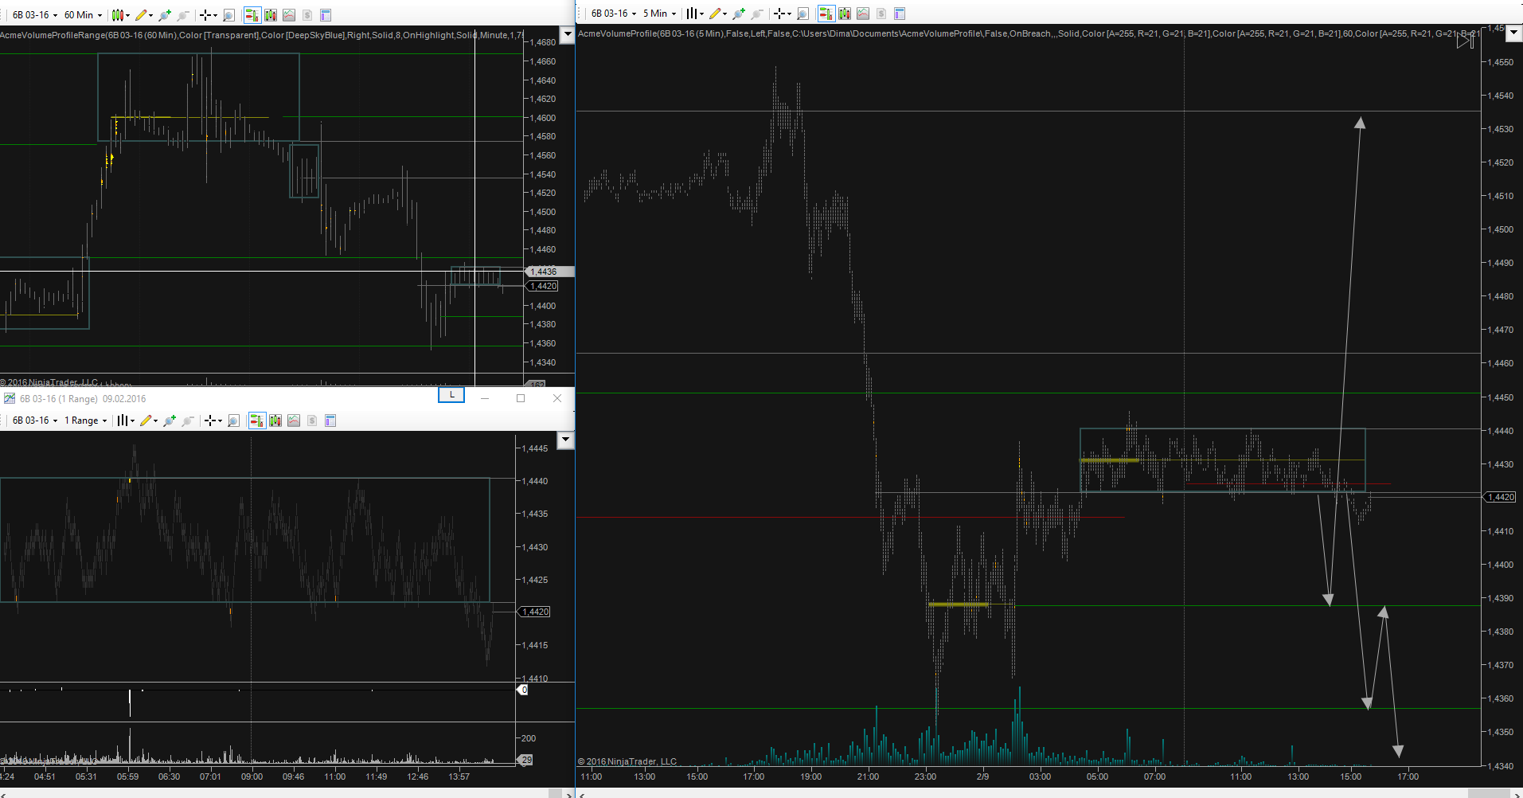Select the drawing pencil tool in 60 Min chart
Image resolution: width=1523 pixels, height=798 pixels.
tap(143, 15)
